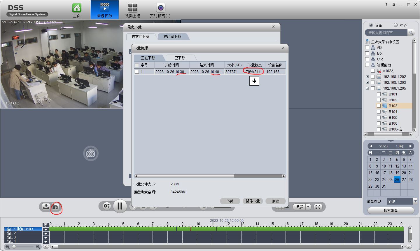Switch to 录像回放 playback module
Viewport: 420px width, 251px height.
(105, 10)
